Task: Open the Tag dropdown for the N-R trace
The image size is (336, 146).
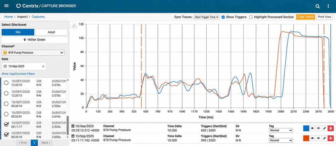Action: [x=281, y=140]
